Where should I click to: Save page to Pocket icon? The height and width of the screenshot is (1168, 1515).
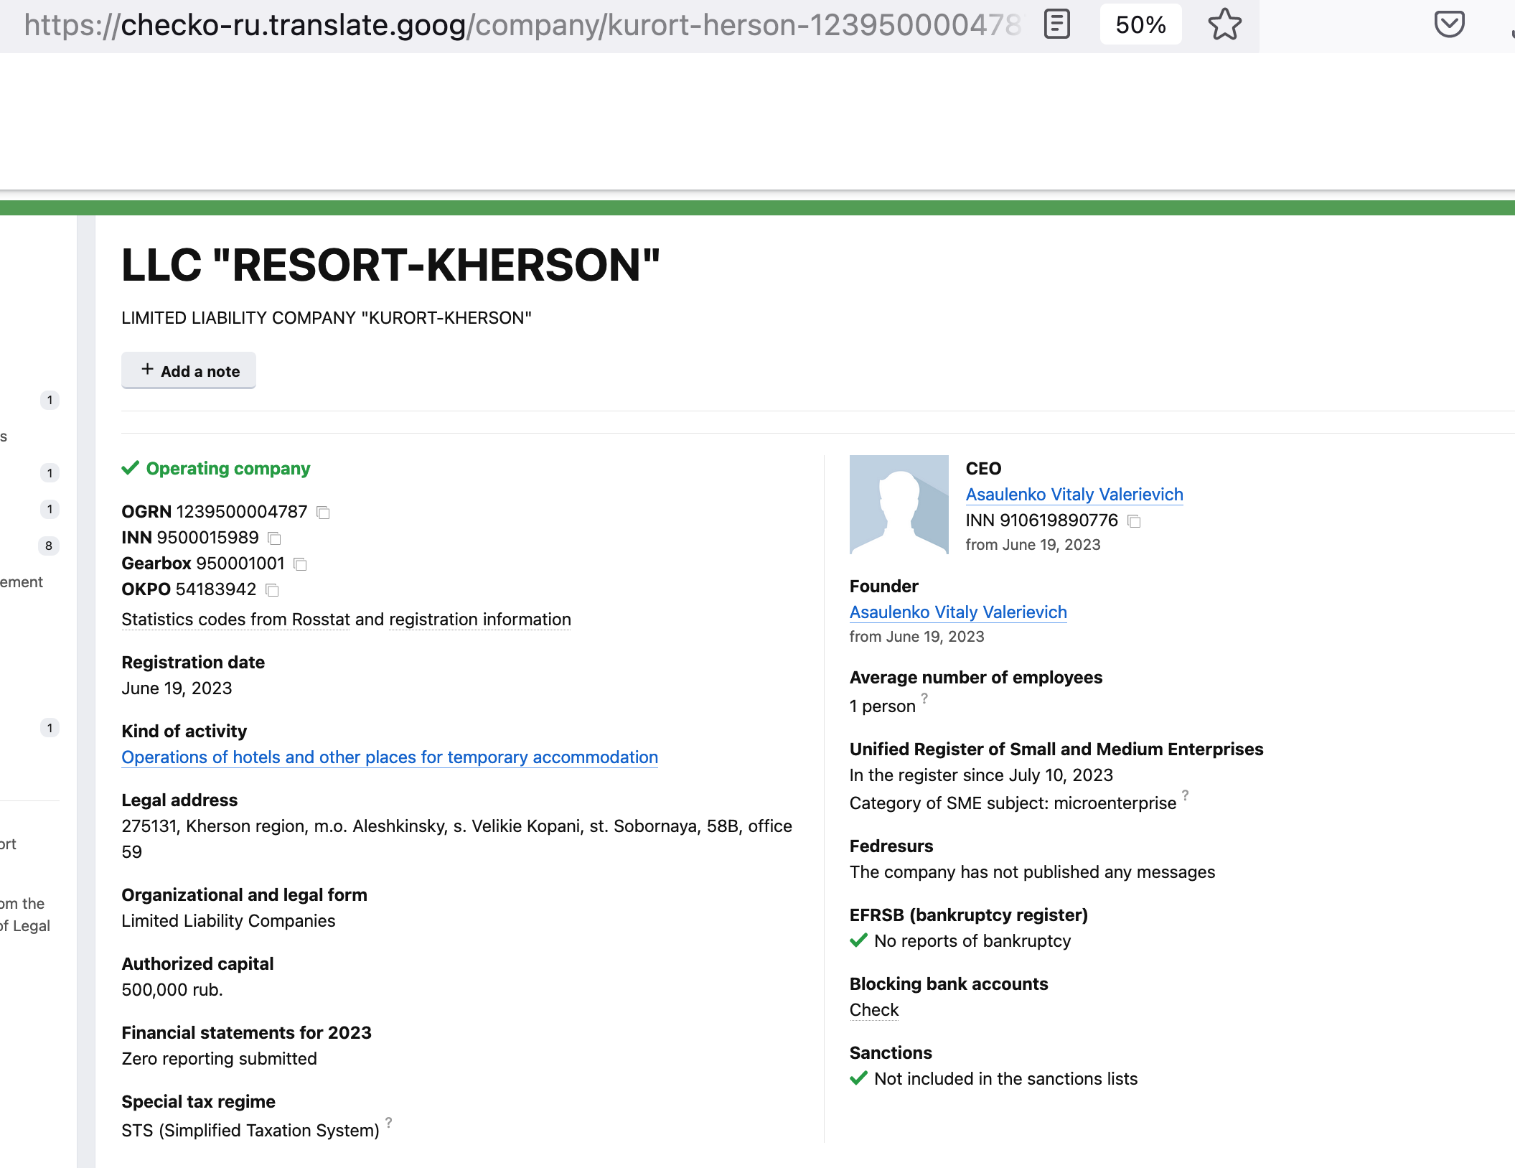coord(1449,25)
